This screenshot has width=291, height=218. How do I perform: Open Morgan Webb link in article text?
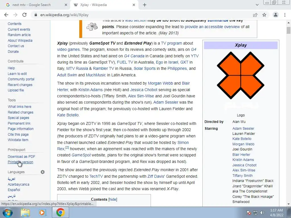point(160,83)
